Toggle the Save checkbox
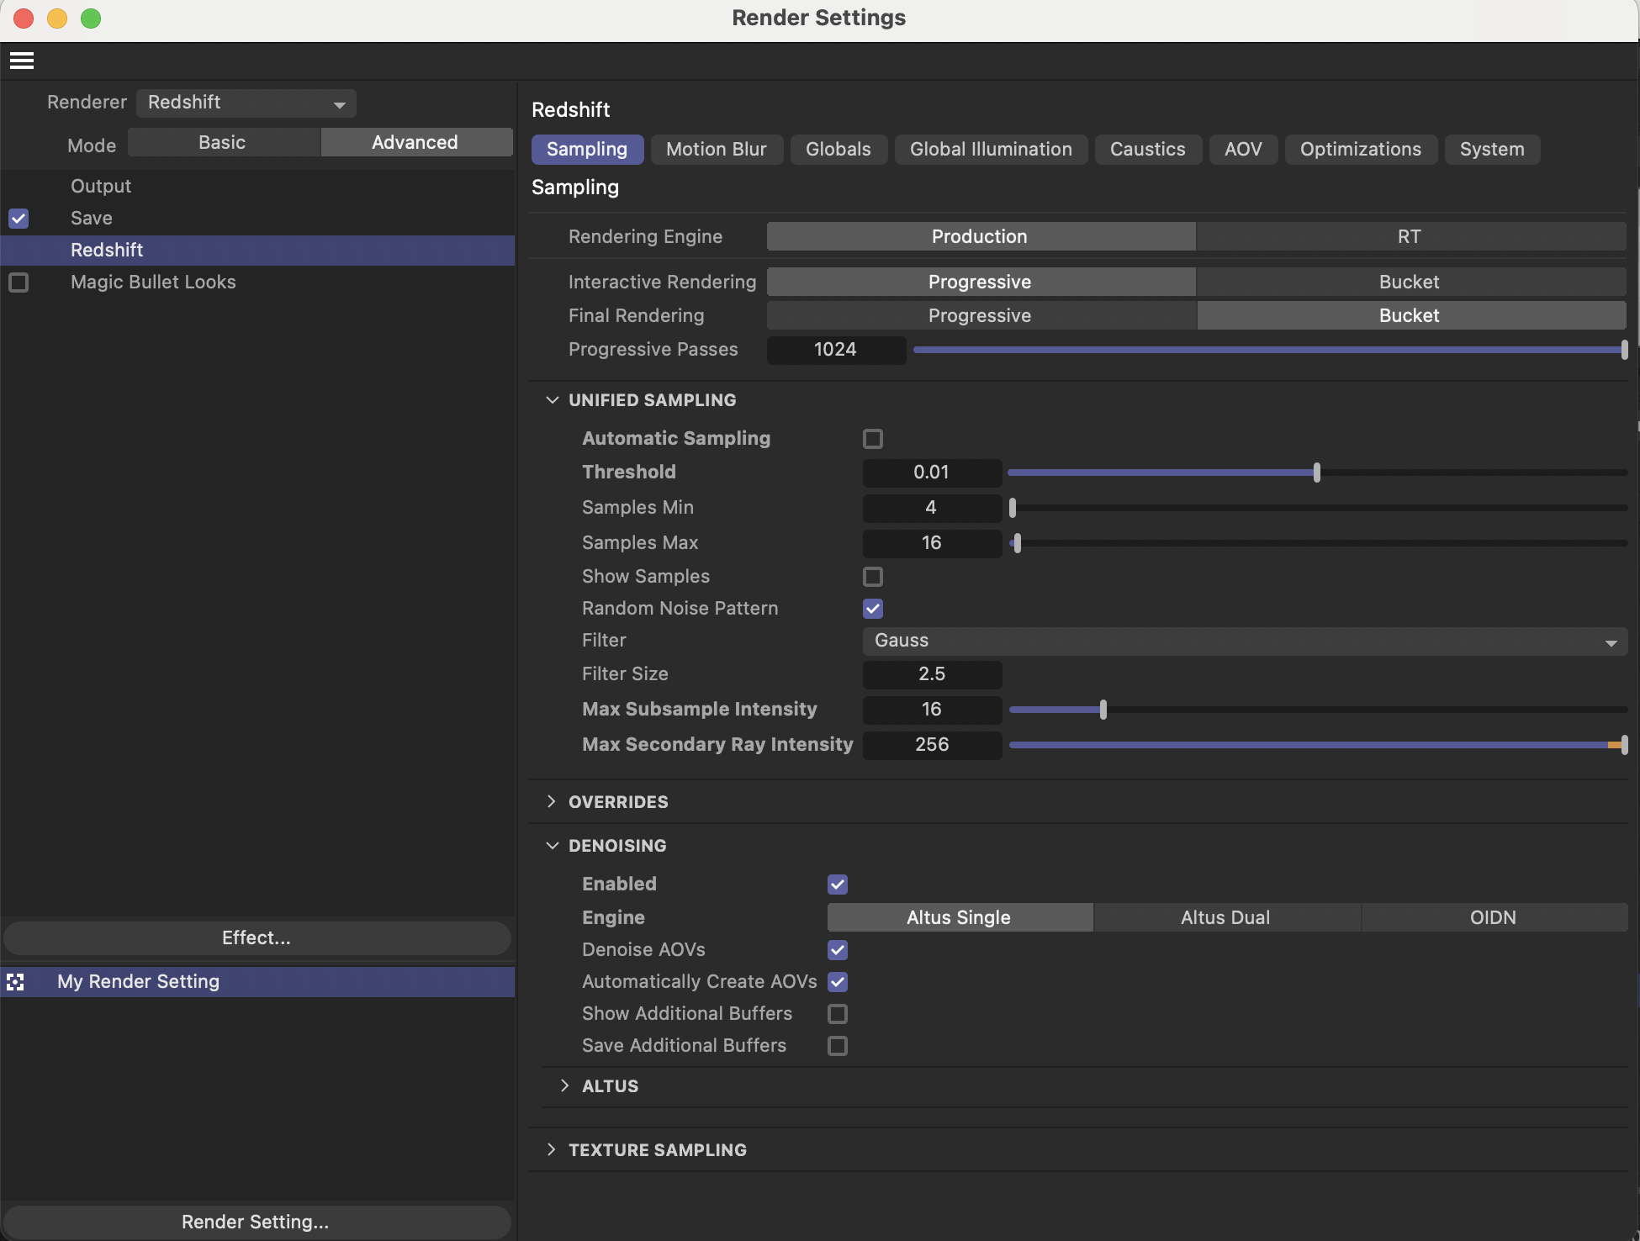 pyautogui.click(x=19, y=219)
